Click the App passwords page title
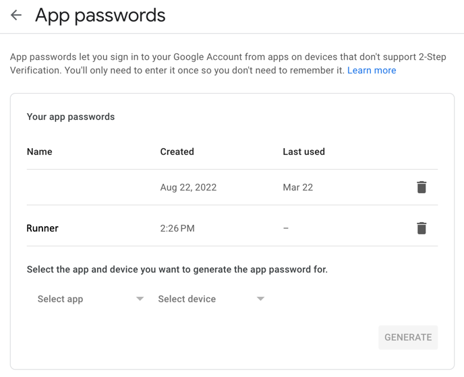The height and width of the screenshot is (377, 464). (x=100, y=15)
